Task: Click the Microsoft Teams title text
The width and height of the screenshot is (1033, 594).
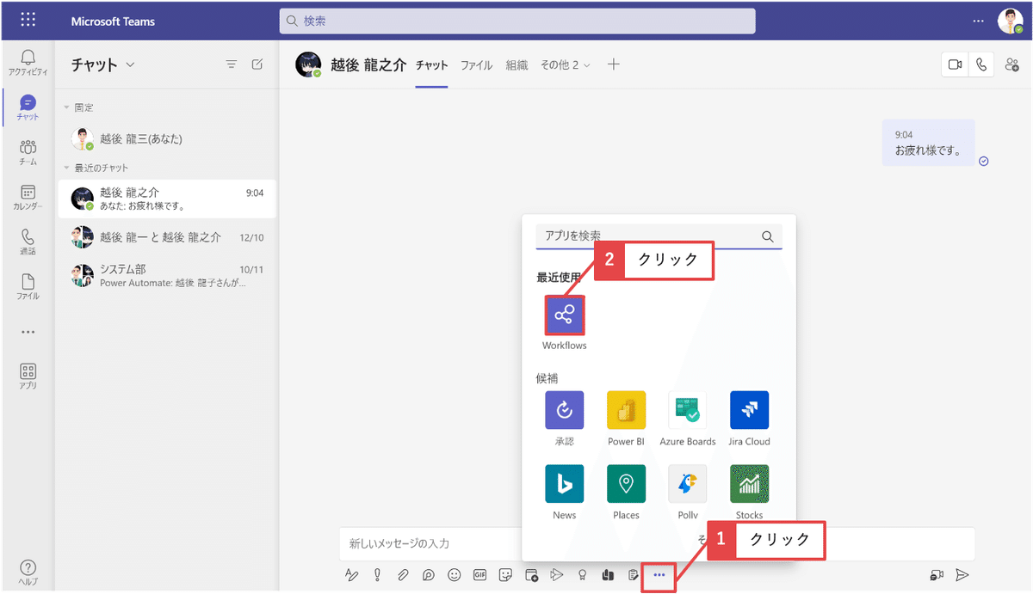Action: 113,21
